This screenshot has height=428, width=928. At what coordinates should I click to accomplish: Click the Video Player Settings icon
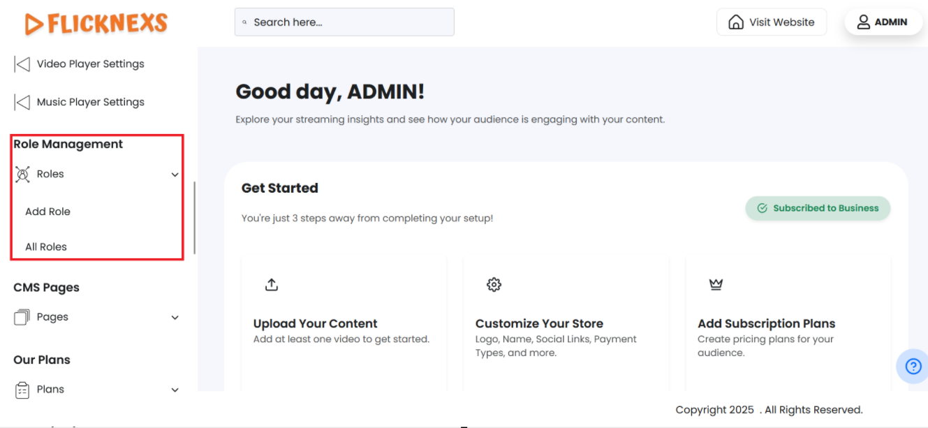pyautogui.click(x=22, y=64)
